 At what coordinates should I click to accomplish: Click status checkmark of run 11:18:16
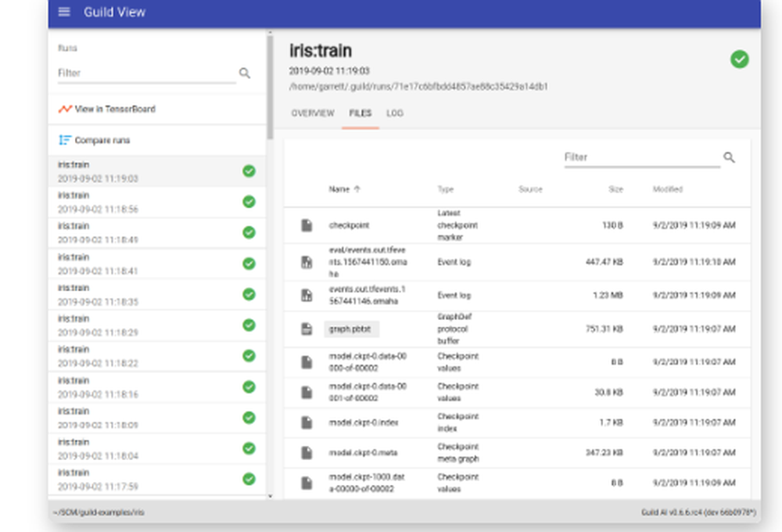click(x=249, y=386)
